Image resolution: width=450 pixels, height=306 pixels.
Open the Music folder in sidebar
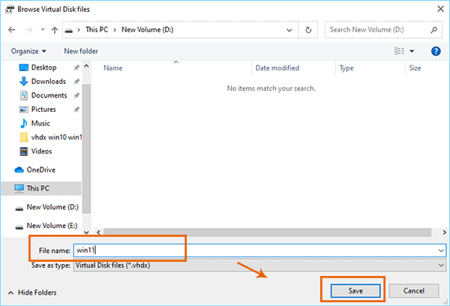click(40, 123)
